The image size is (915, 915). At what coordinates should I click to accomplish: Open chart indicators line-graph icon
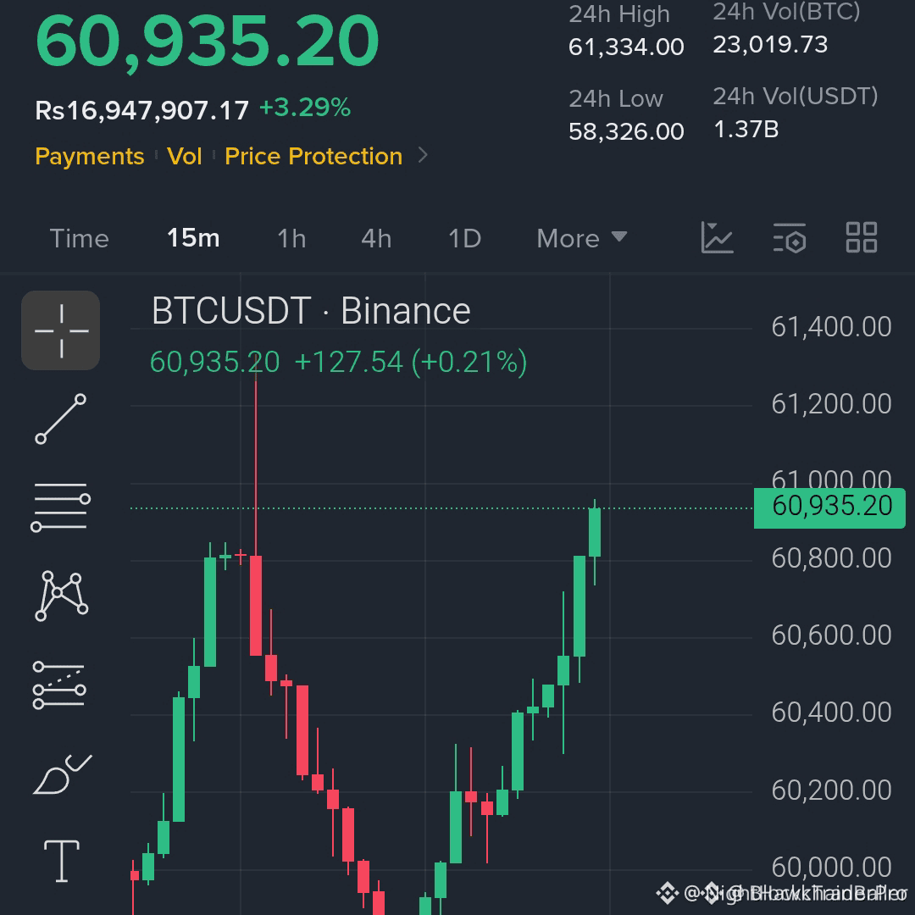(718, 237)
